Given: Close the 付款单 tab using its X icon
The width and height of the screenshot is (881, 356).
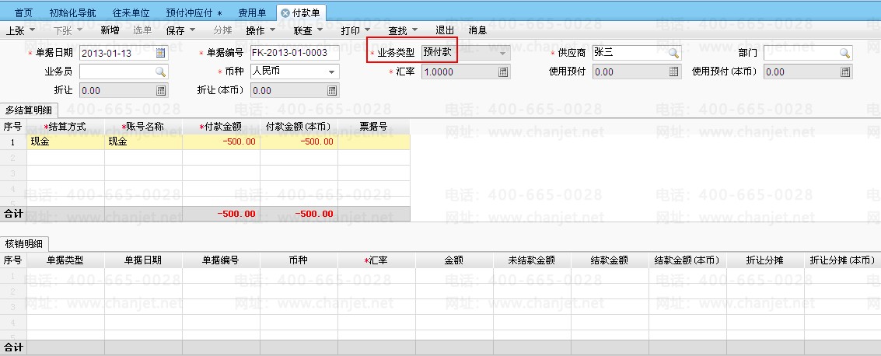Looking at the screenshot, I should (x=285, y=13).
